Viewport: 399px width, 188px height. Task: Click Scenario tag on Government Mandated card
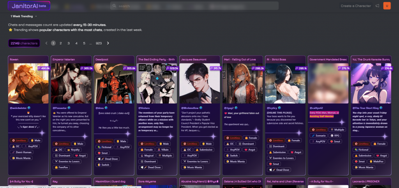click(x=319, y=135)
